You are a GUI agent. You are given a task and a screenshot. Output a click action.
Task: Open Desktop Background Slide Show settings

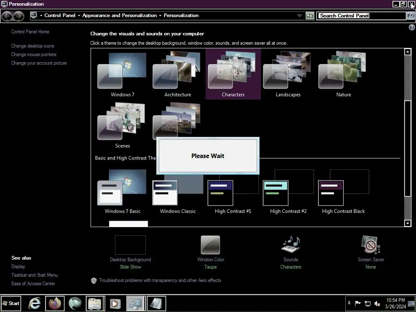pyautogui.click(x=130, y=252)
